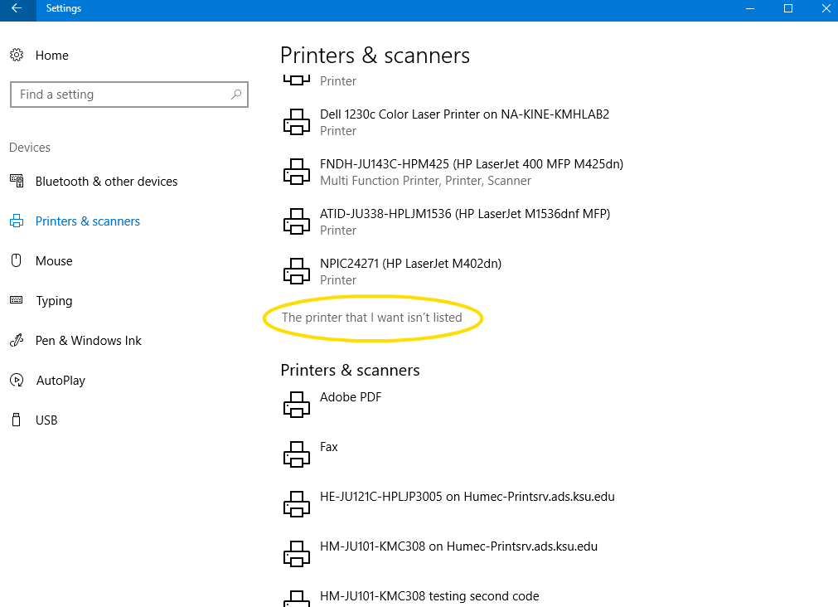Select 'HE-JU121C-HPLJP3005 on Humec-Printsrv.ads.ksu.edu'
The width and height of the screenshot is (838, 607).
[467, 497]
